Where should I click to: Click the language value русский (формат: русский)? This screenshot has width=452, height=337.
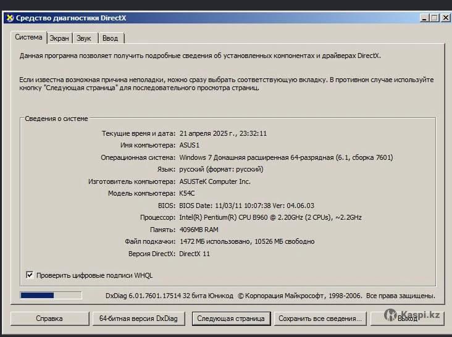tap(221, 169)
